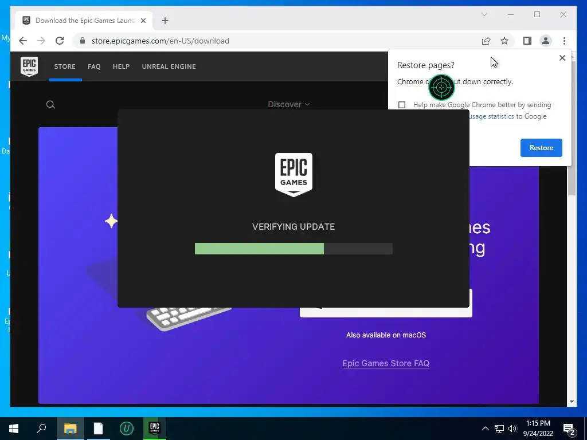Select the Download the Epic Games Launcher tab
Viewport: 587px width, 440px height.
[x=84, y=21]
